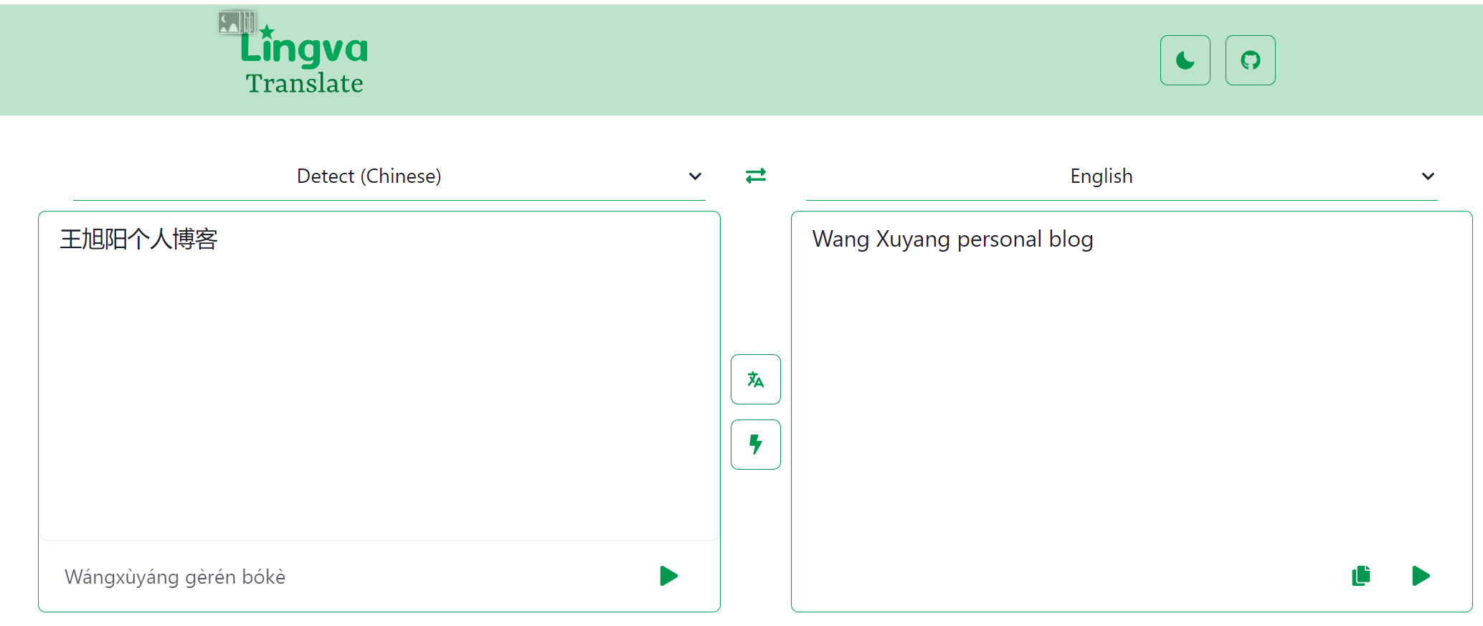1483x626 pixels.
Task: Click the pinyin pronunciation Wángxùyáng gèrén bókè
Action: tap(175, 577)
